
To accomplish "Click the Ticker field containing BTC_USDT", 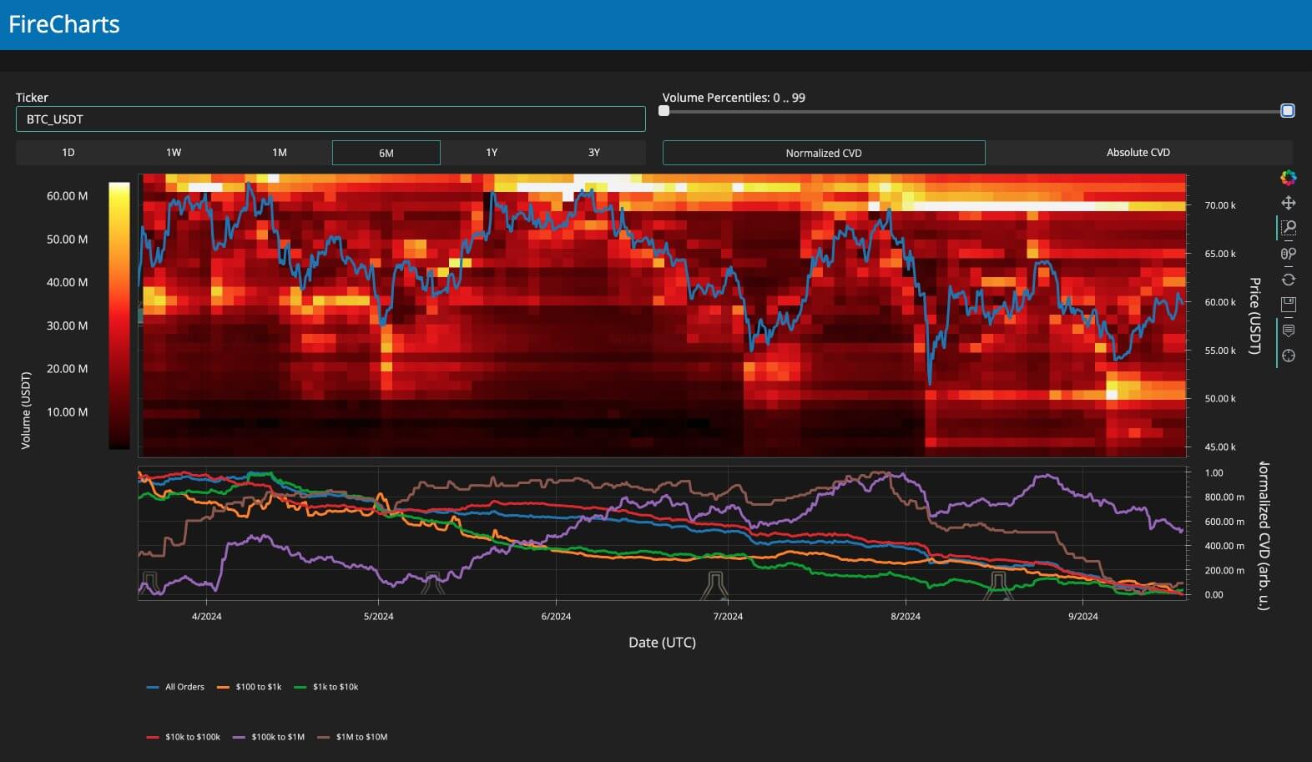I will click(331, 119).
